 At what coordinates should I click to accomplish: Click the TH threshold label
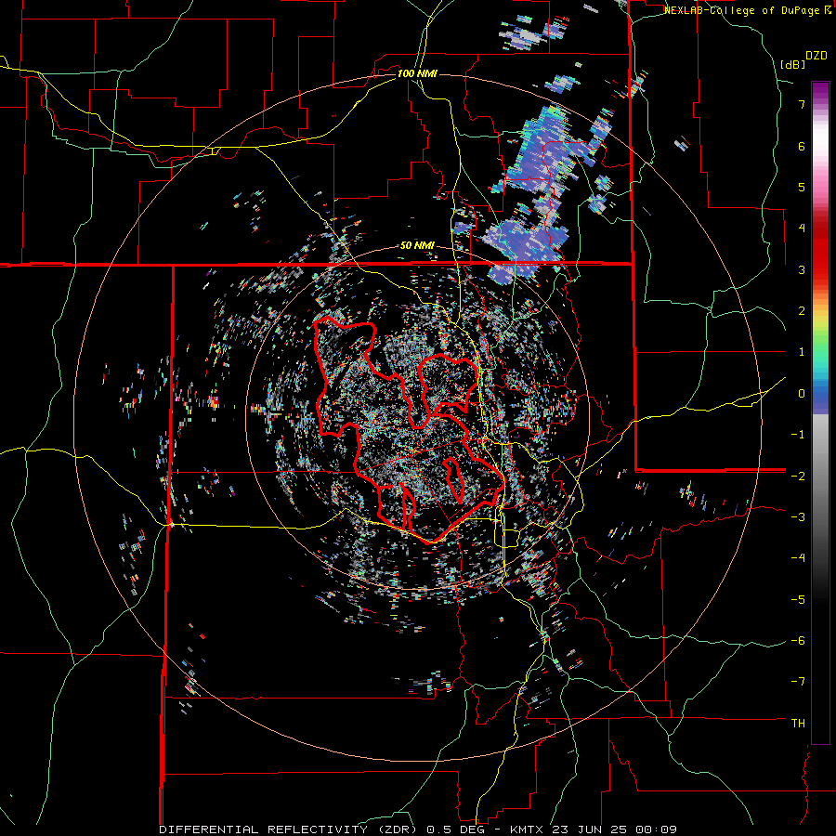(x=798, y=724)
